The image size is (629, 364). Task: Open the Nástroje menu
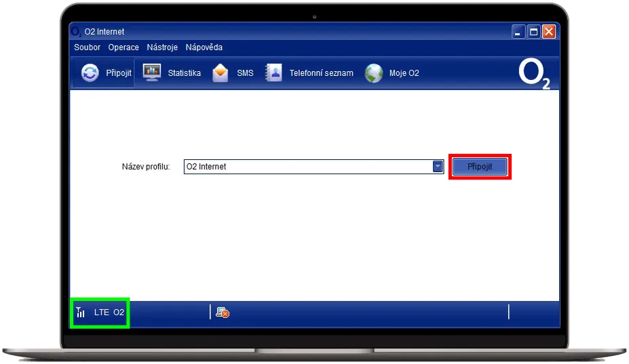(162, 47)
